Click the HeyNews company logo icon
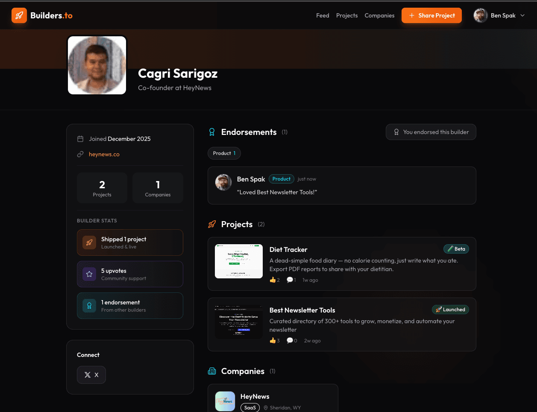Viewport: 537px width, 412px height. coord(225,401)
